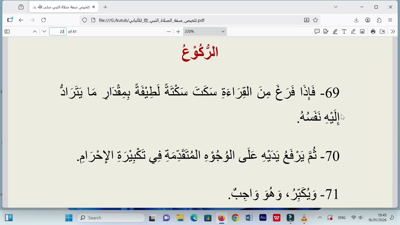Open a new tab with plus

pyautogui.click(x=105, y=7)
